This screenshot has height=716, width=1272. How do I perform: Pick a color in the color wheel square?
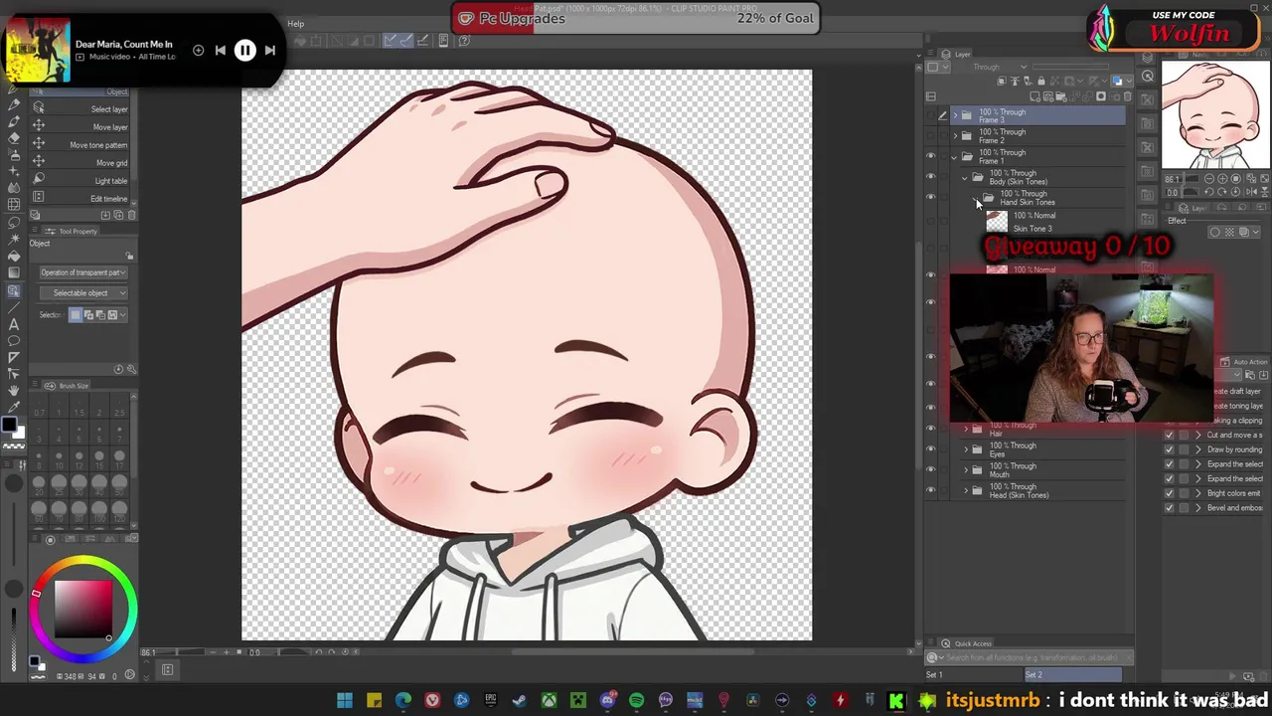[83, 608]
